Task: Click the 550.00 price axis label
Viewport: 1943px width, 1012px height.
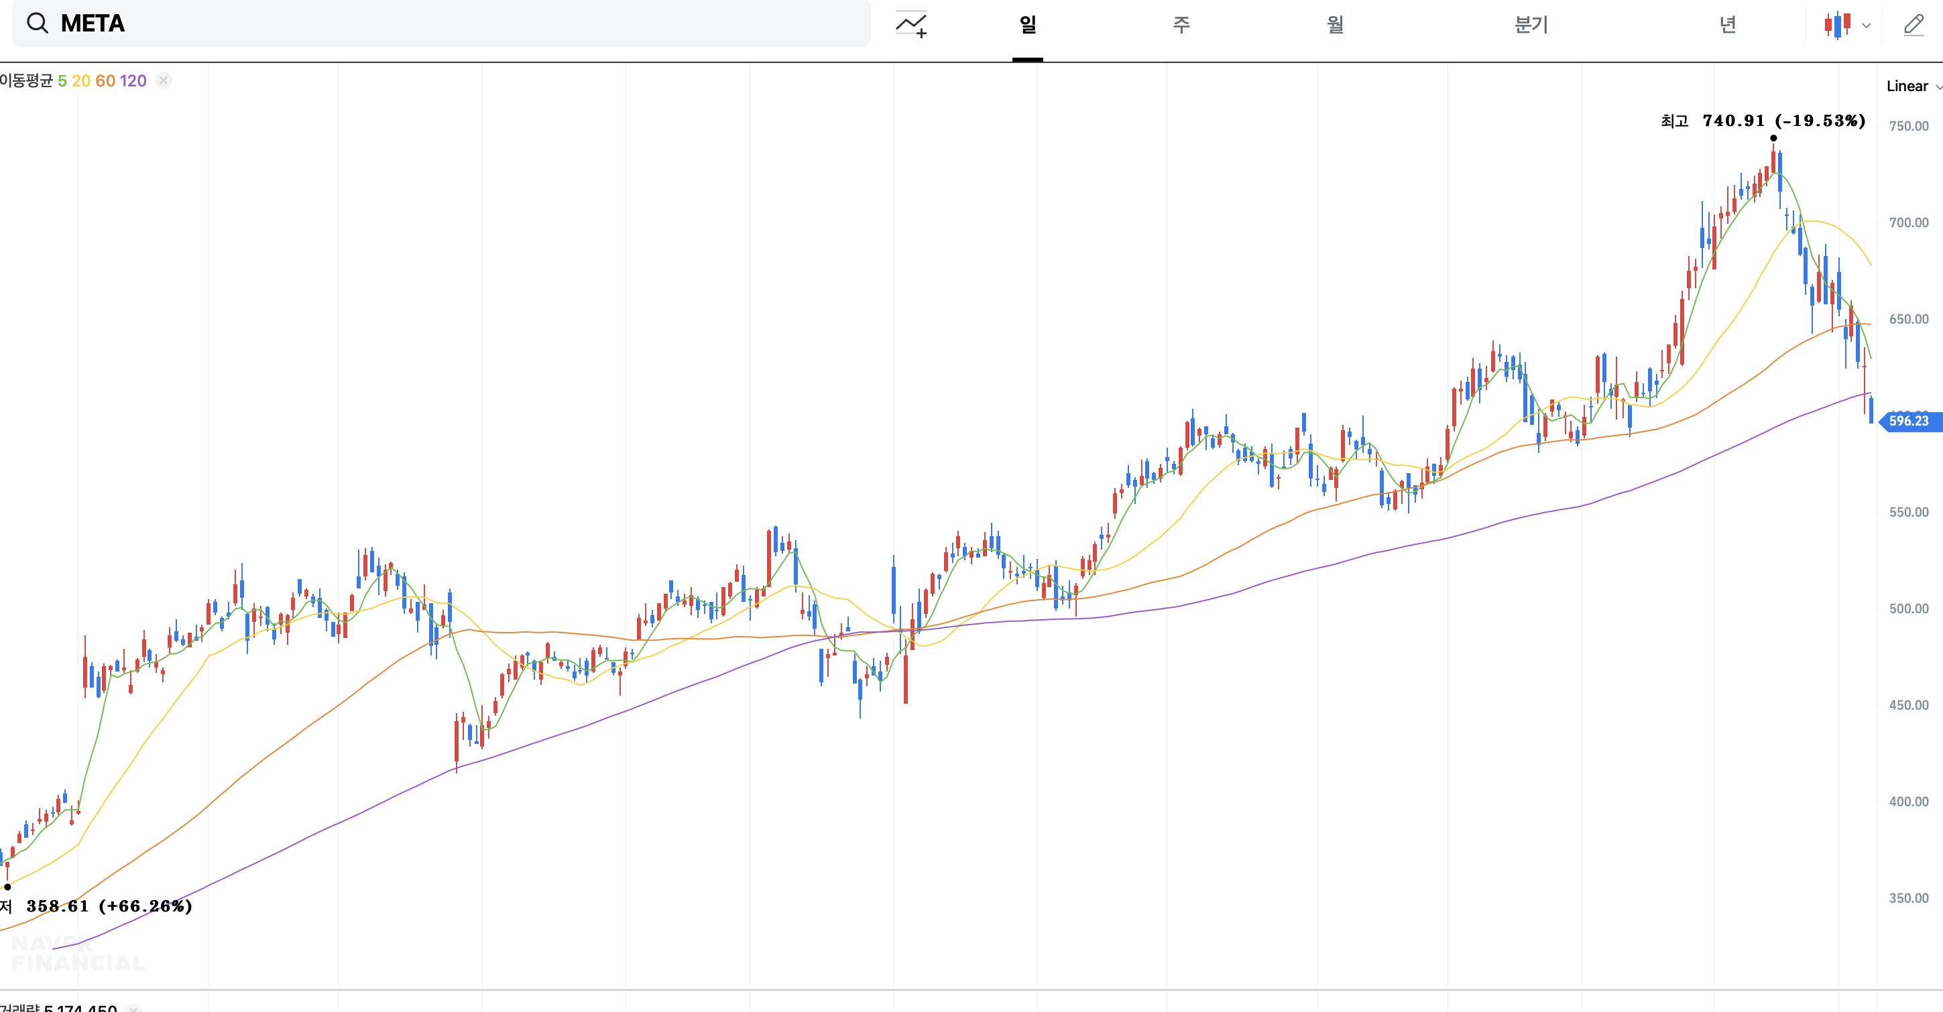Action: [1908, 512]
